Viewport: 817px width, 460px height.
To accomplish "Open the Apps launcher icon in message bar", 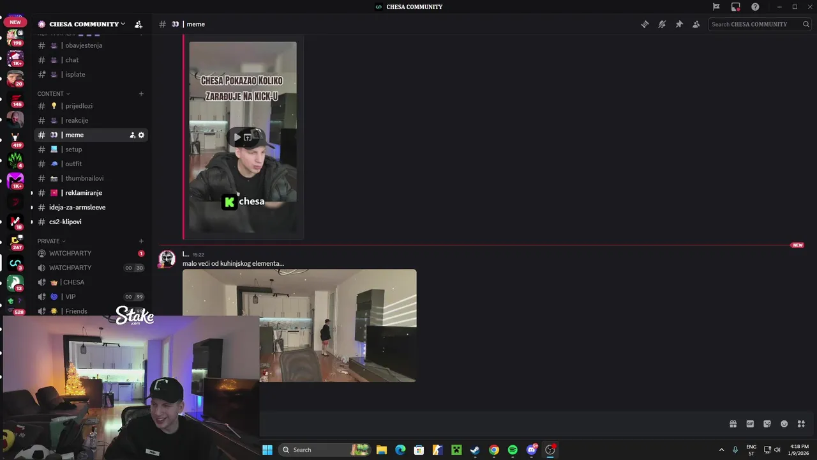I will point(801,424).
